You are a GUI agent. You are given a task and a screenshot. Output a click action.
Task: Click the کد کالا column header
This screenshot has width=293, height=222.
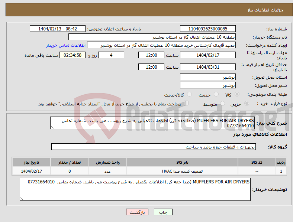pyautogui.click(x=257, y=162)
